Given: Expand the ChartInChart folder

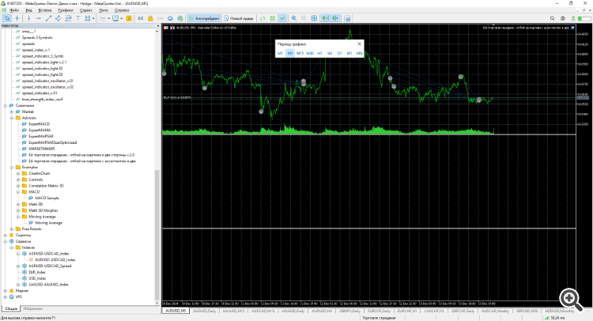Looking at the screenshot, I should coord(18,173).
